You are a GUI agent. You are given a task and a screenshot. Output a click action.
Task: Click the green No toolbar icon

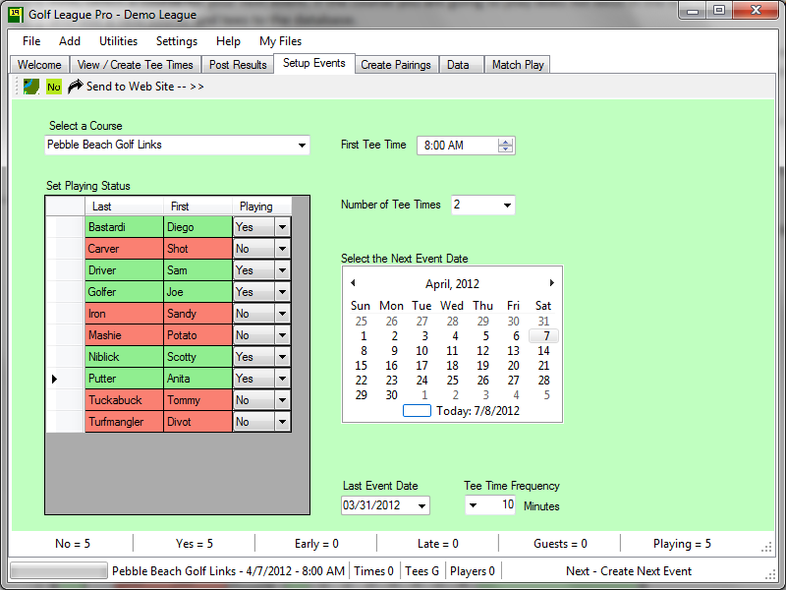pos(54,87)
